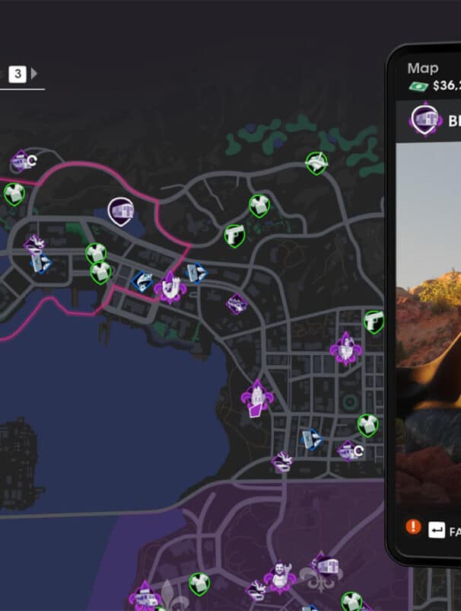Click the green cash icon in phone
This screenshot has width=461, height=611.
click(418, 86)
